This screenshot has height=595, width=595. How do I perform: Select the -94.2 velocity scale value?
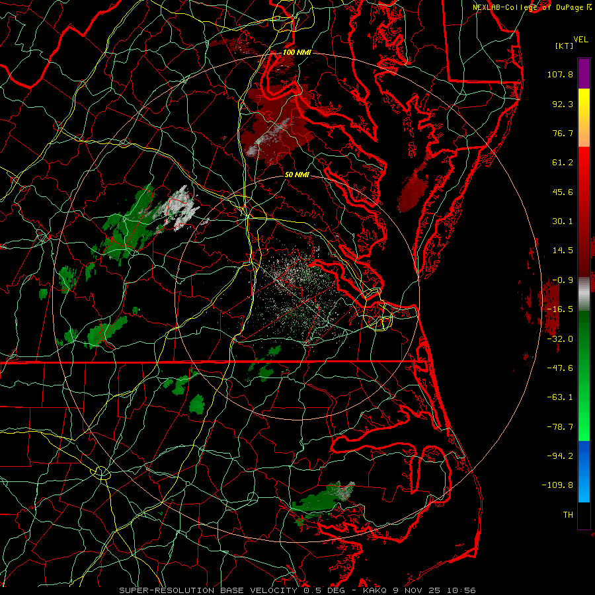pyautogui.click(x=560, y=456)
